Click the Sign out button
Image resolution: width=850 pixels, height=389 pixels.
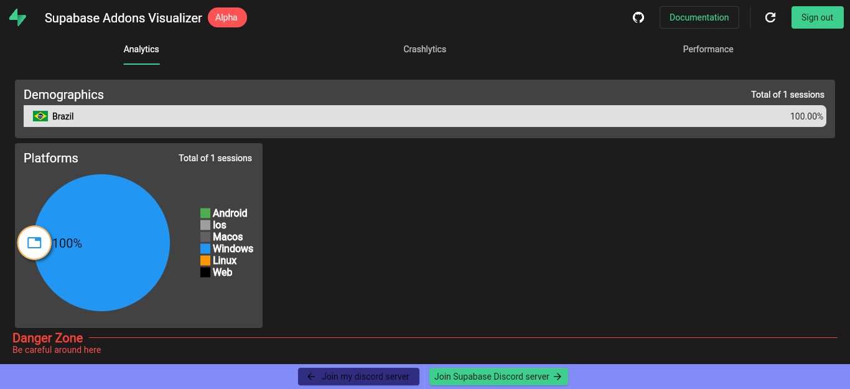point(817,17)
